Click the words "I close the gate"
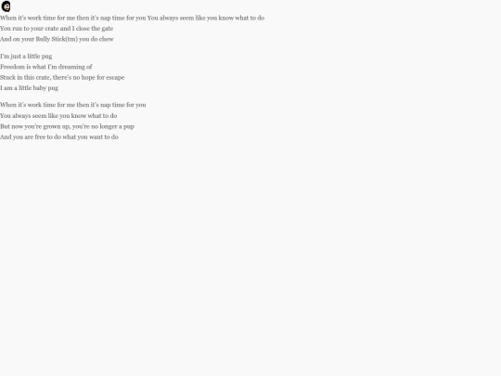Image resolution: width=501 pixels, height=376 pixels. coord(93,29)
